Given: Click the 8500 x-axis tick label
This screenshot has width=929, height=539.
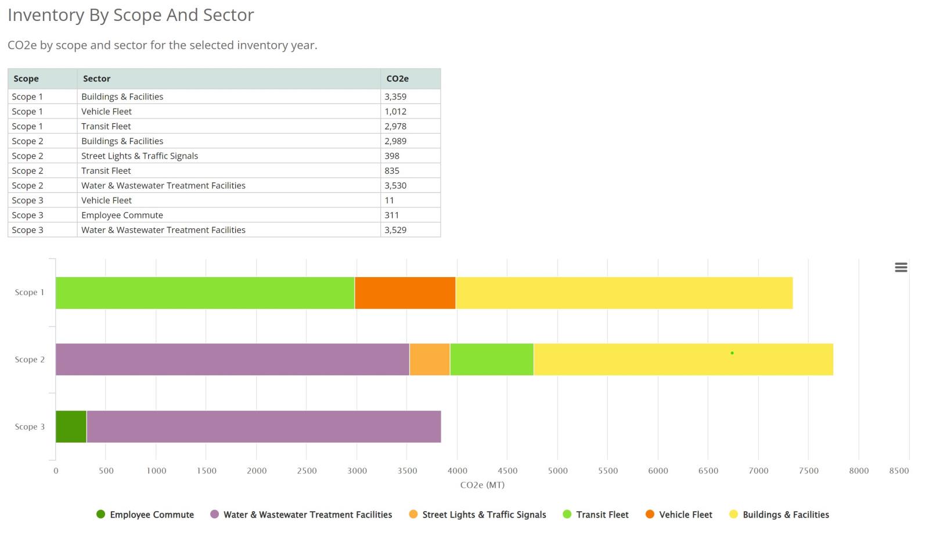Looking at the screenshot, I should tap(899, 471).
